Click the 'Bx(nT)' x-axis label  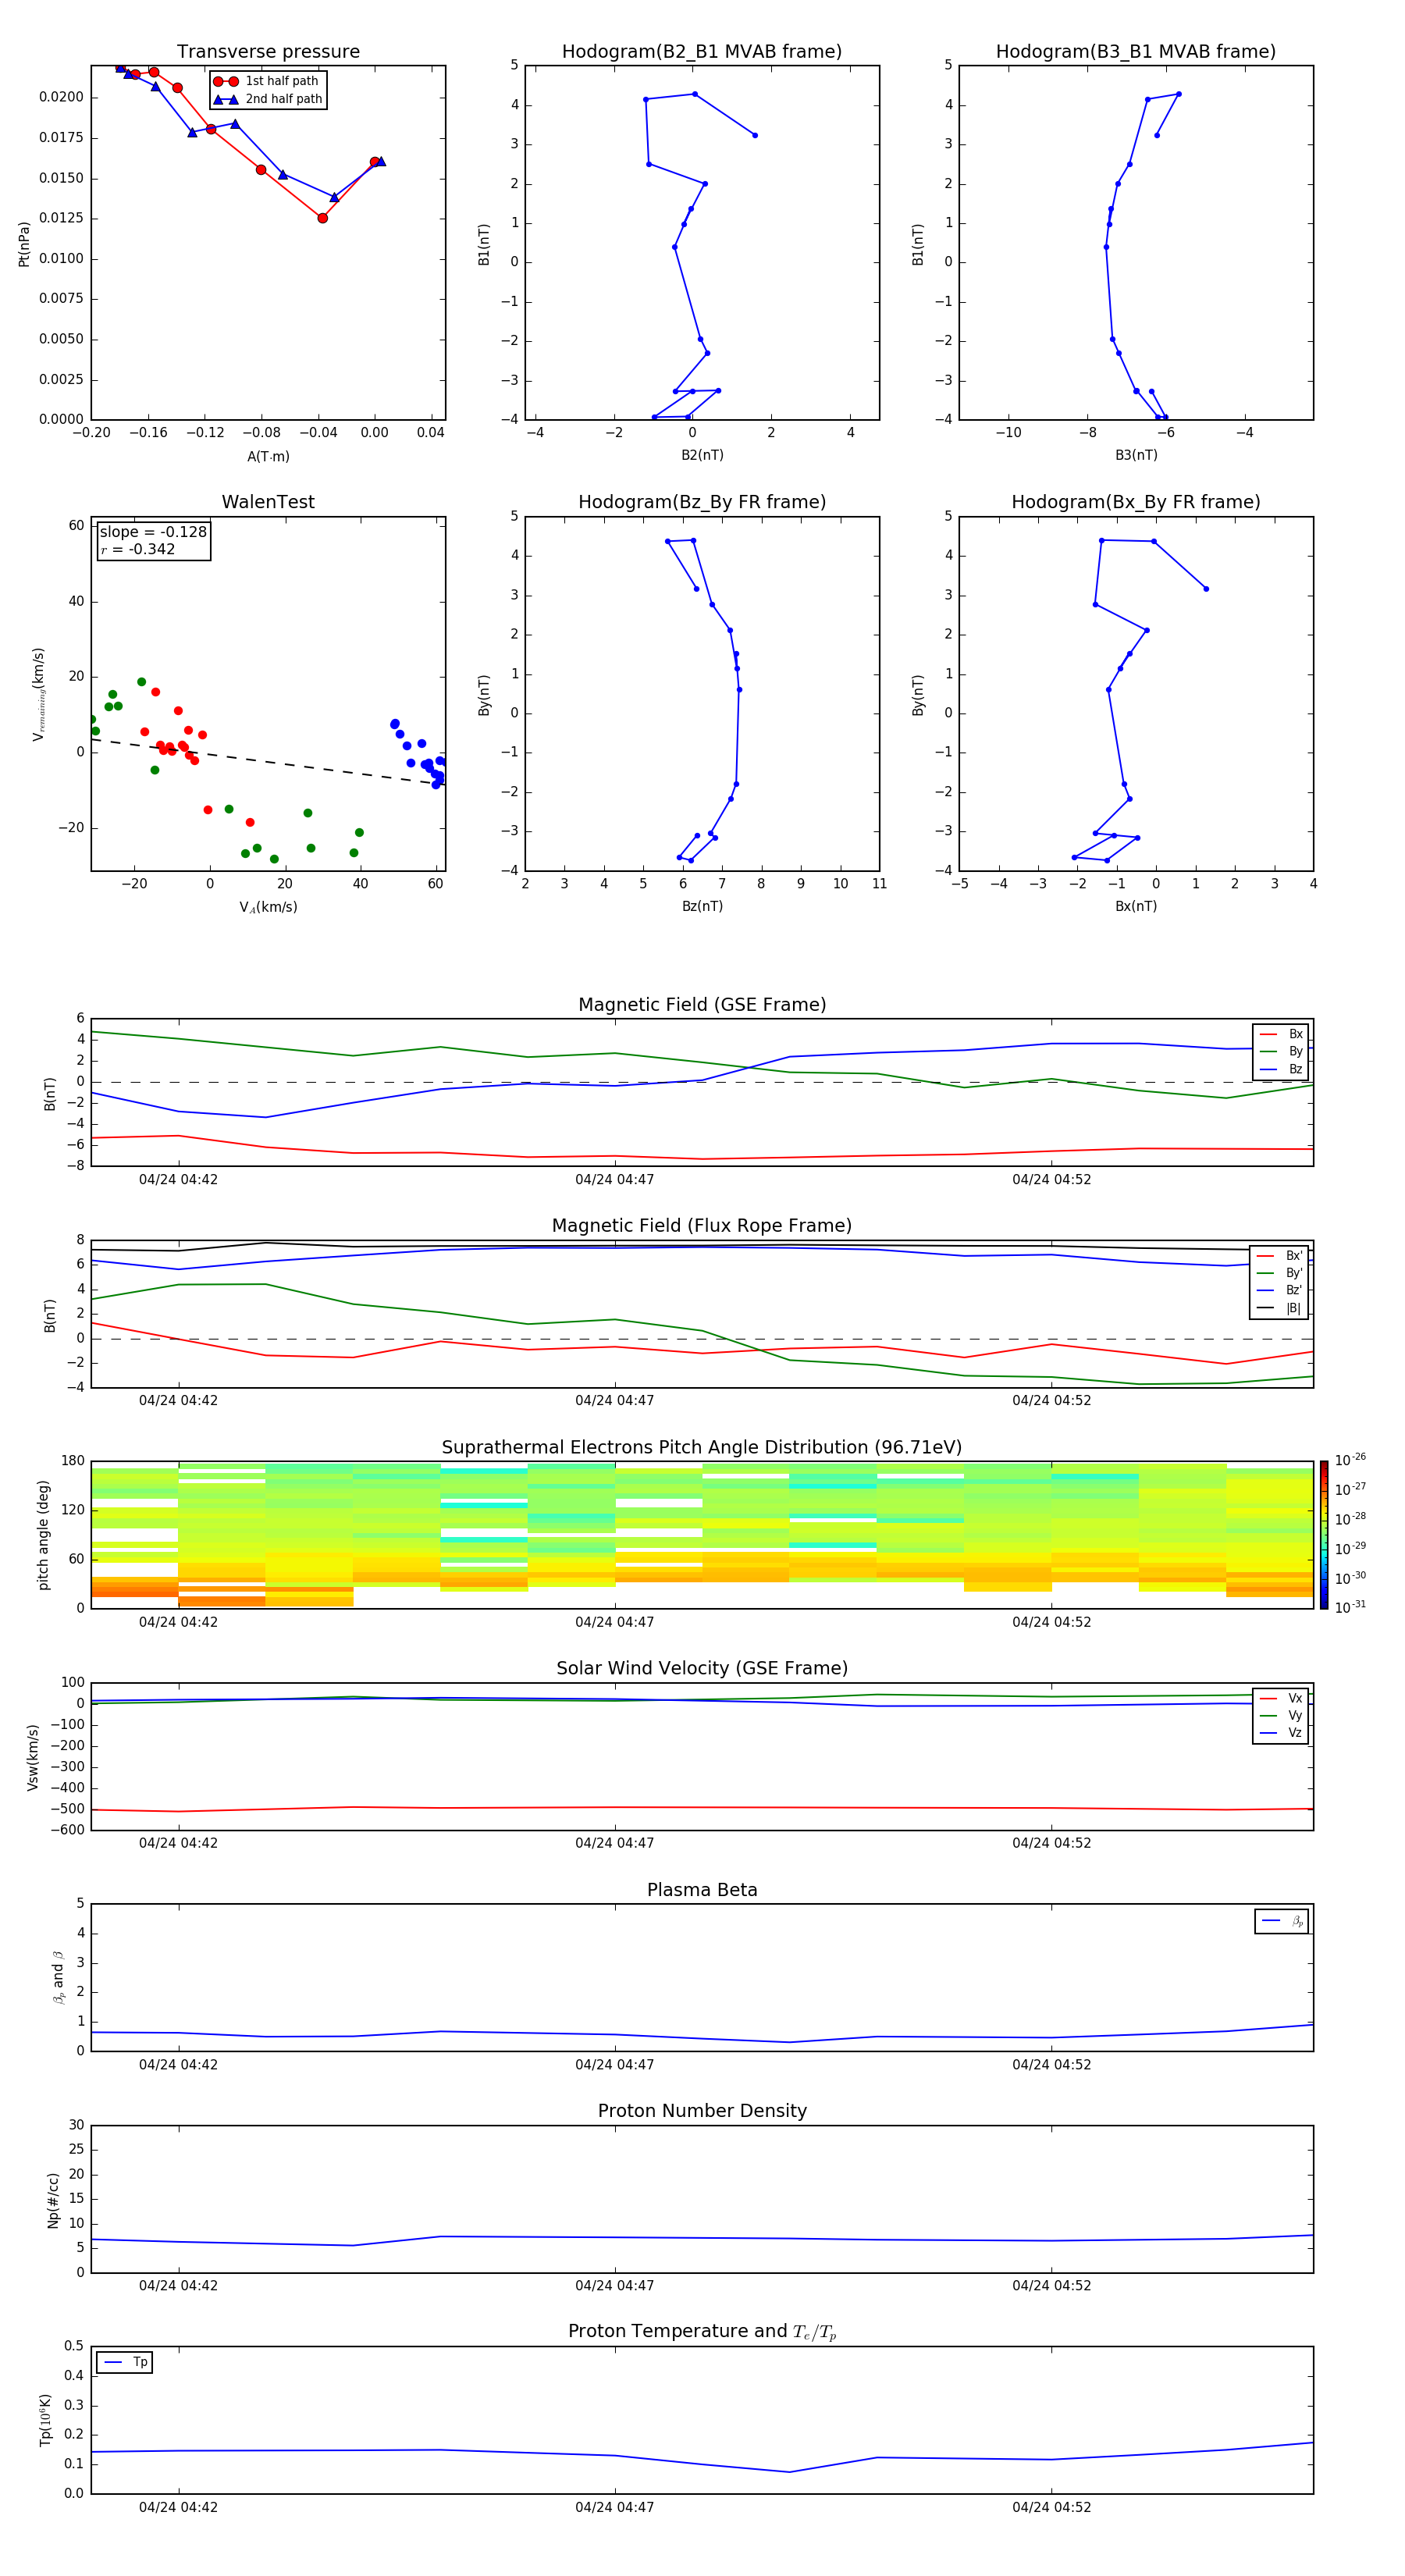[x=1136, y=906]
